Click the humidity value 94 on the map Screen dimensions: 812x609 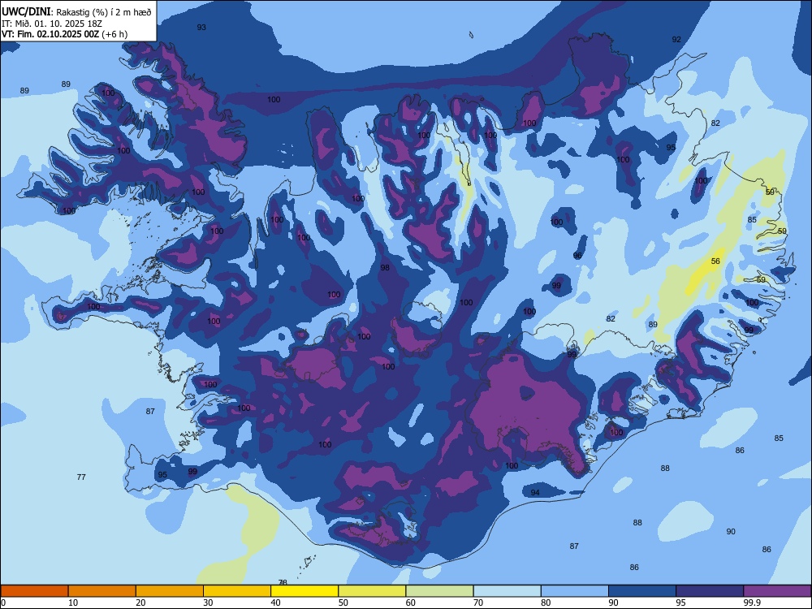(535, 492)
